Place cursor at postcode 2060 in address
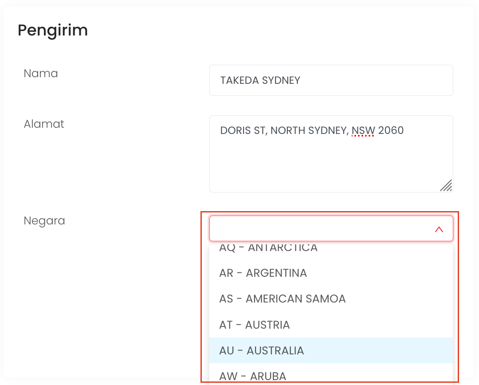Viewport: 479px width, 385px height. 391,130
